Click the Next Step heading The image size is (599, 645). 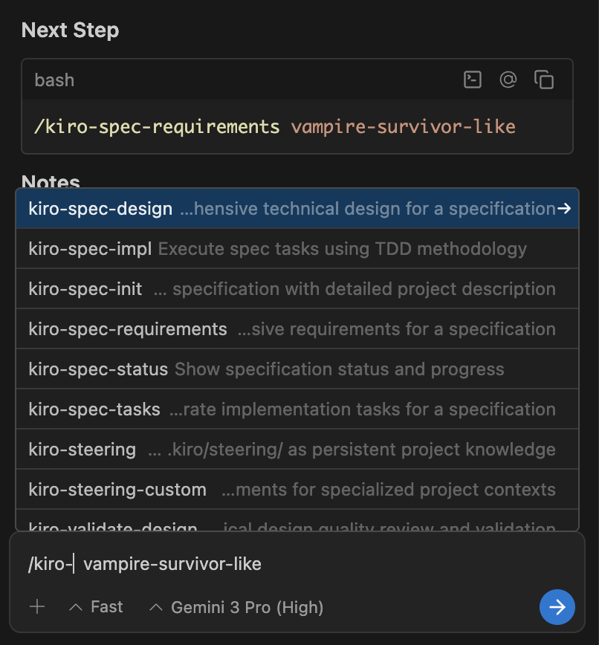(70, 30)
